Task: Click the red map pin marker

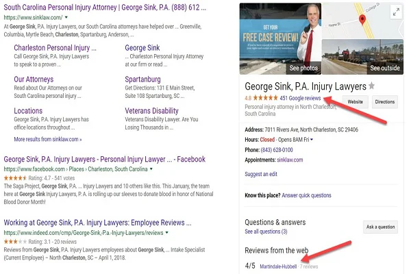Action: (362, 18)
